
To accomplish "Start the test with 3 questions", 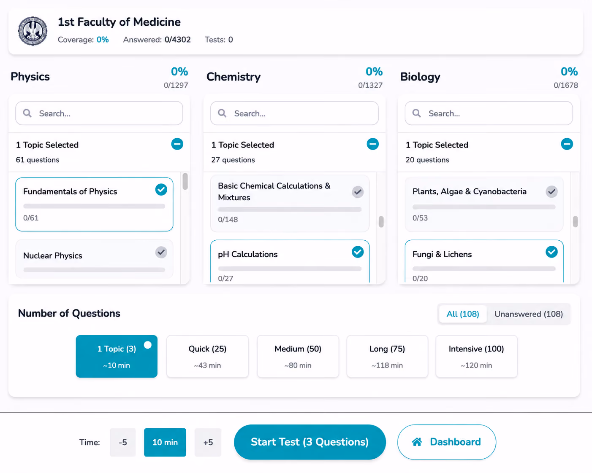I will (x=310, y=442).
